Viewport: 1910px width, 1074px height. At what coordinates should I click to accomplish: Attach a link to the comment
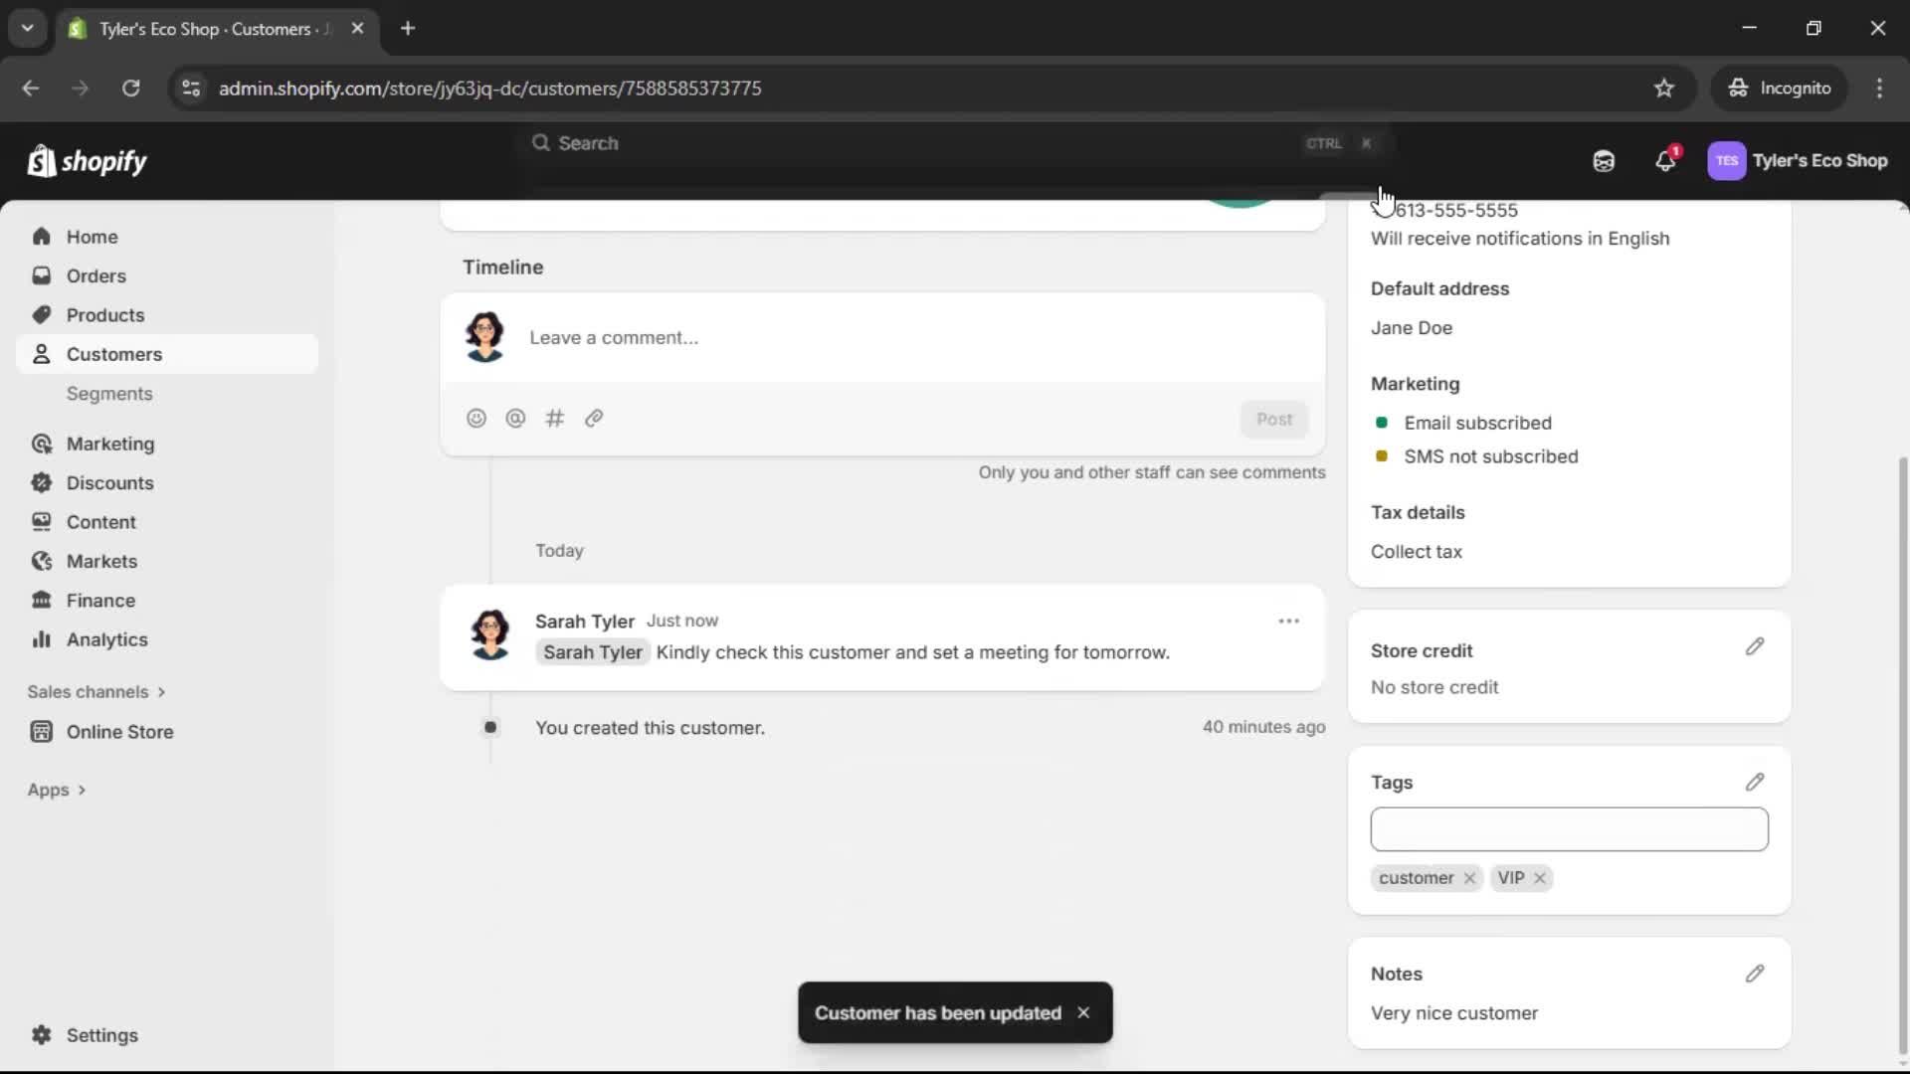point(594,418)
